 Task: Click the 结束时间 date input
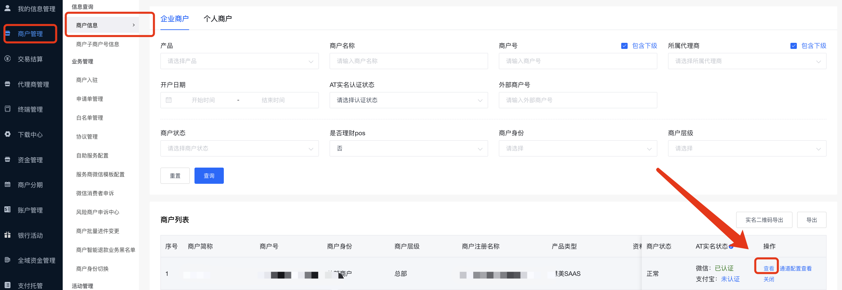(x=273, y=100)
